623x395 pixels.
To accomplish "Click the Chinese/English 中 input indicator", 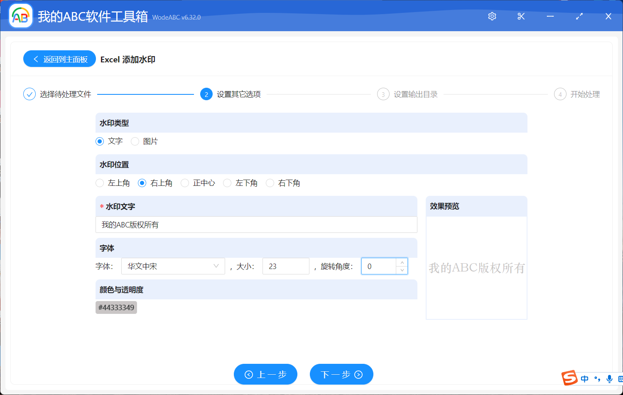I will pos(584,379).
